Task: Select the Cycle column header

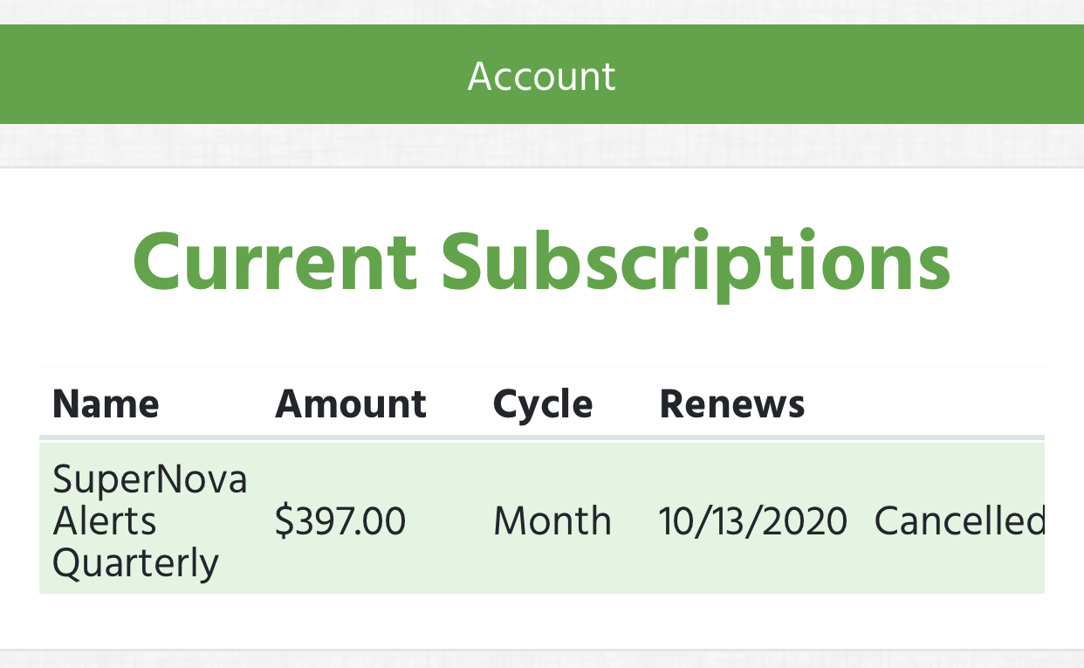Action: point(543,404)
